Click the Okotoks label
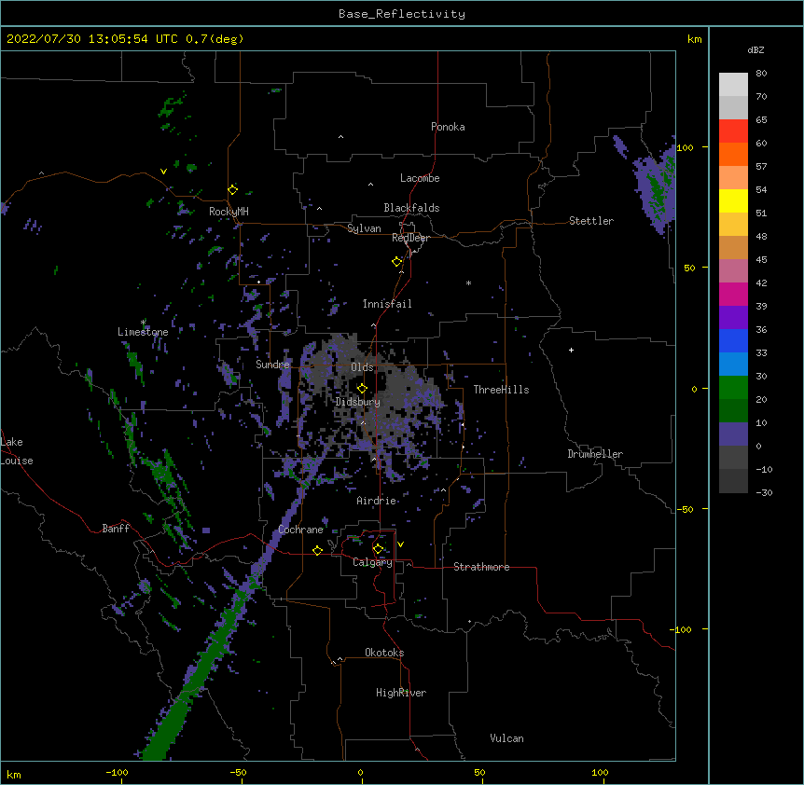The width and height of the screenshot is (804, 785). click(x=384, y=653)
